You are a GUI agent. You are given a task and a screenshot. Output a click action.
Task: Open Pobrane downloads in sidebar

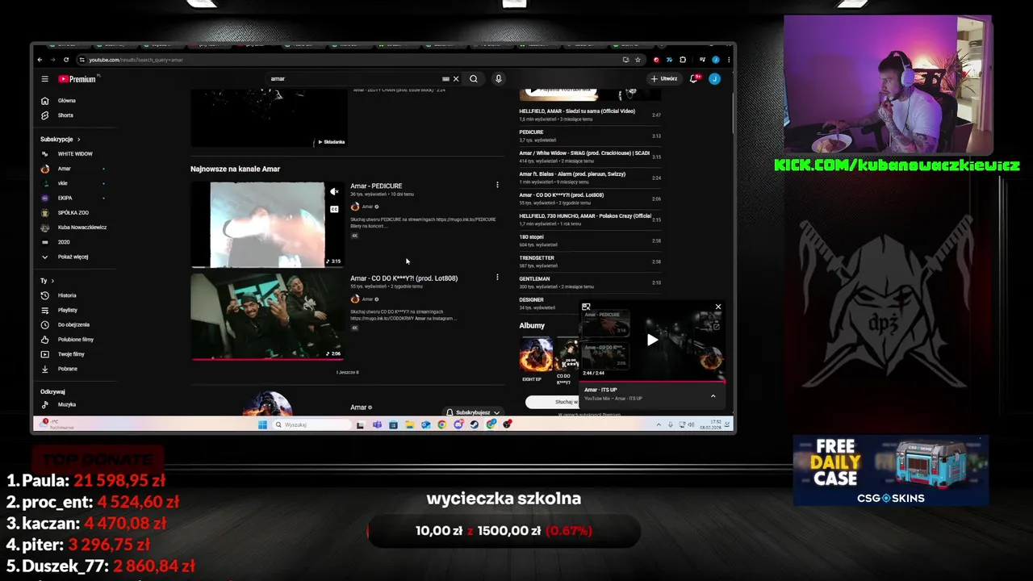[68, 369]
